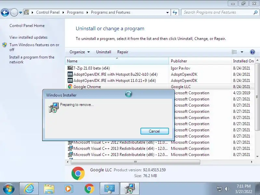The width and height of the screenshot is (260, 195).
Task: Click Repair in the toolbar
Action: tap(123, 52)
